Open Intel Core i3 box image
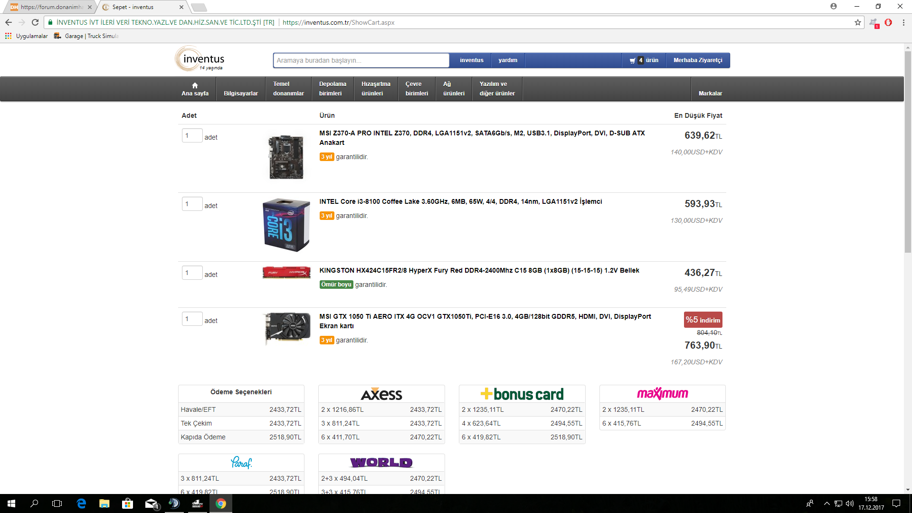This screenshot has height=513, width=912. pos(286,225)
